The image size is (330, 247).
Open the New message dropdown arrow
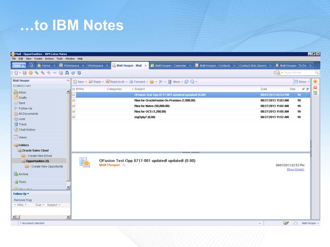tap(86, 82)
